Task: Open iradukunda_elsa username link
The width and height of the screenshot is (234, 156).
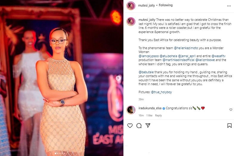Action: [x=150, y=108]
